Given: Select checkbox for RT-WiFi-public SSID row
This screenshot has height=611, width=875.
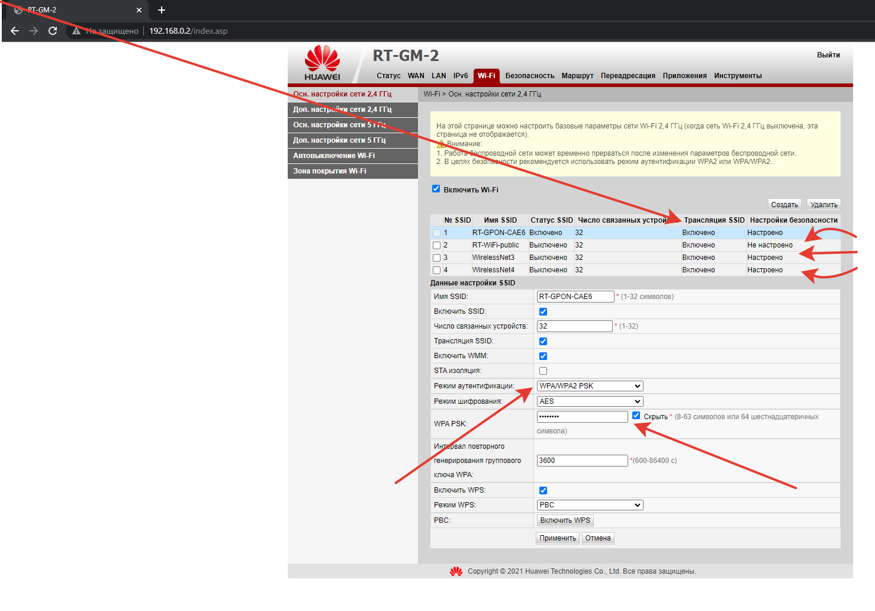Looking at the screenshot, I should coord(436,245).
